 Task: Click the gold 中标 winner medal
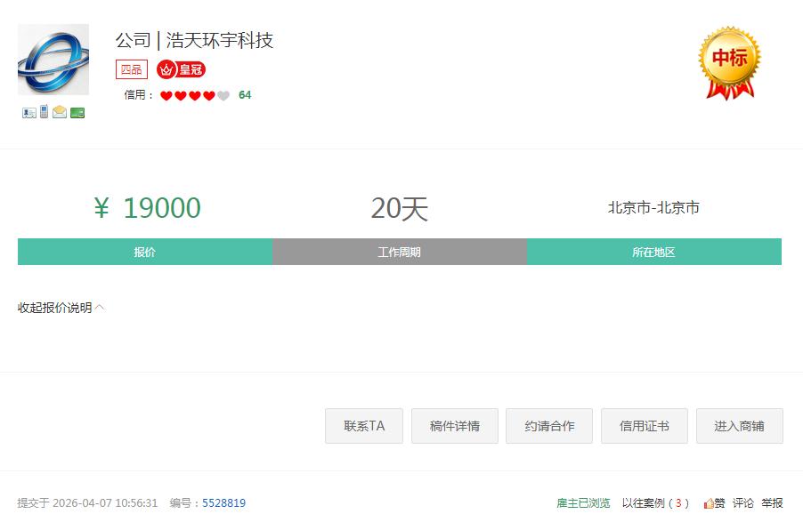click(x=730, y=63)
